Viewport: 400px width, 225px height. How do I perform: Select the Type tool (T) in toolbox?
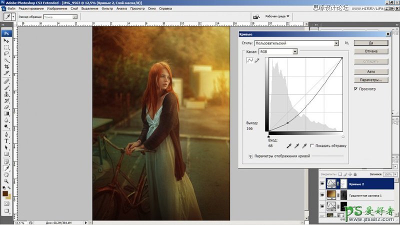6,141
